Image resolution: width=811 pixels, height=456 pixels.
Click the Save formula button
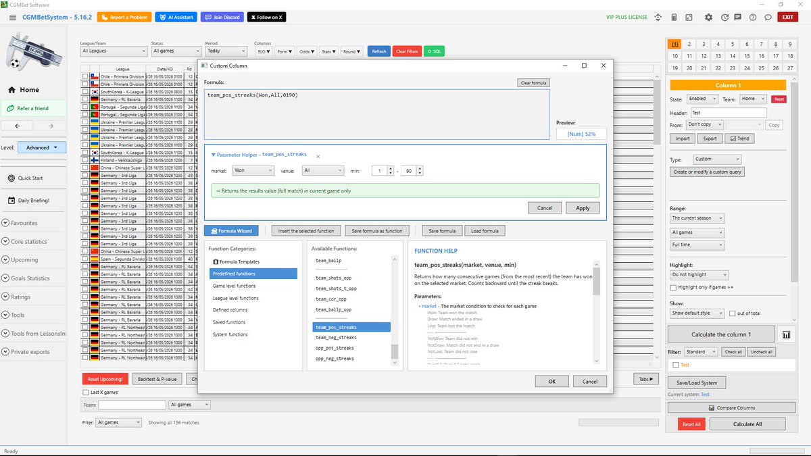[442, 231]
